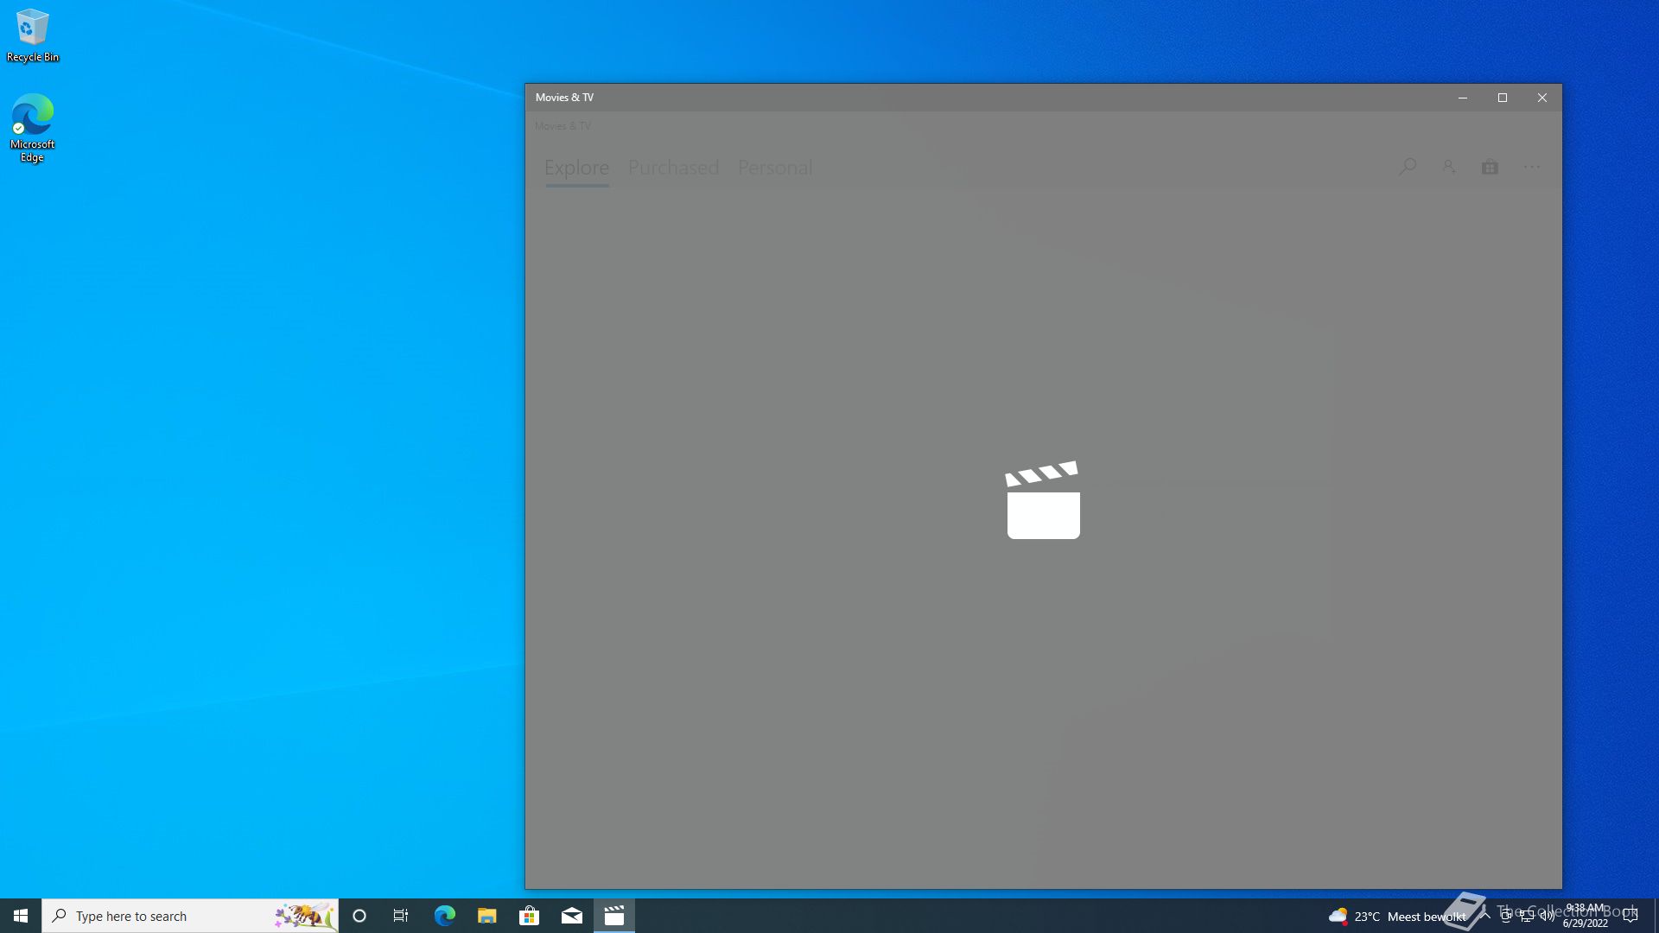Launch Microsoft Edge from the taskbar
This screenshot has width=1659, height=933.
(x=445, y=916)
